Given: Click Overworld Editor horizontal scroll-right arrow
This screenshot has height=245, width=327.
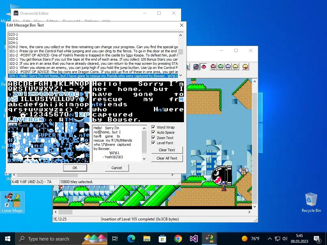Looking at the screenshot, I should pos(172,175).
